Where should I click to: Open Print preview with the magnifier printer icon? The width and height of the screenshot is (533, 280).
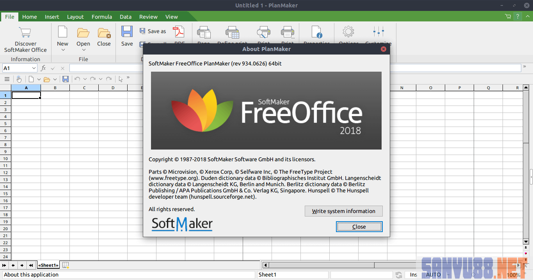pos(264,33)
